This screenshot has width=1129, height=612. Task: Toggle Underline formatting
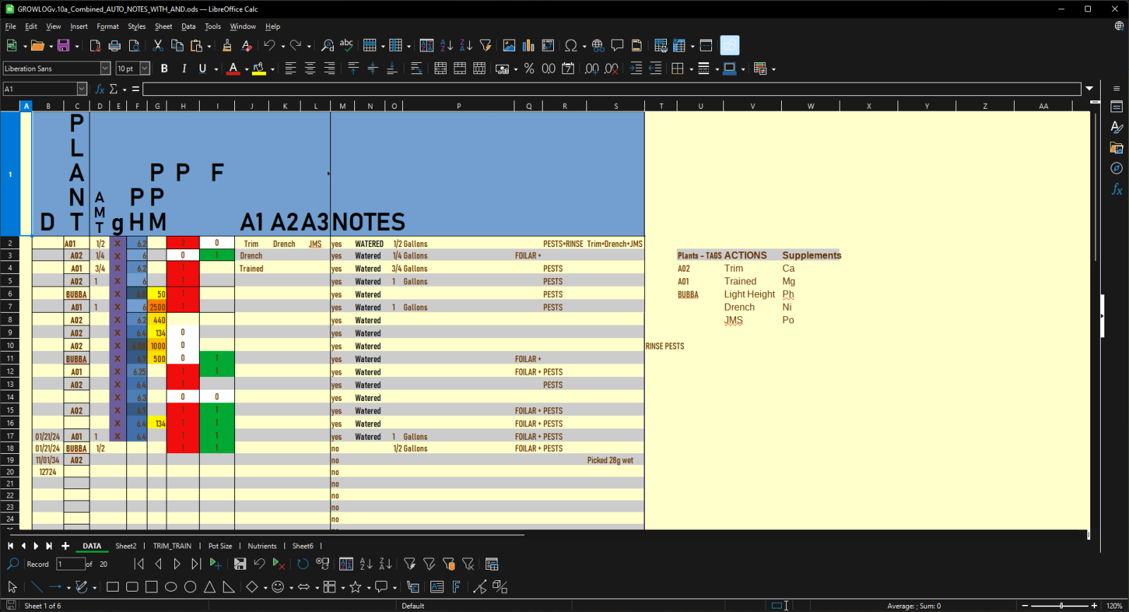[x=203, y=68]
